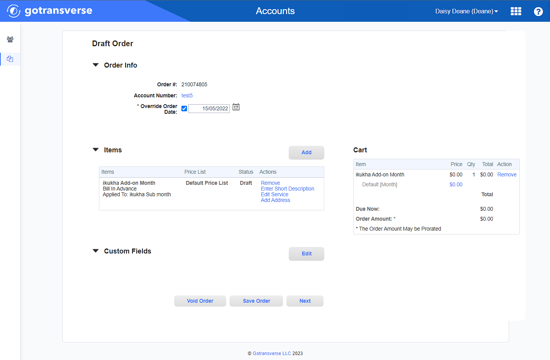Click the Applied To: ikukha Sub month text

tap(137, 194)
